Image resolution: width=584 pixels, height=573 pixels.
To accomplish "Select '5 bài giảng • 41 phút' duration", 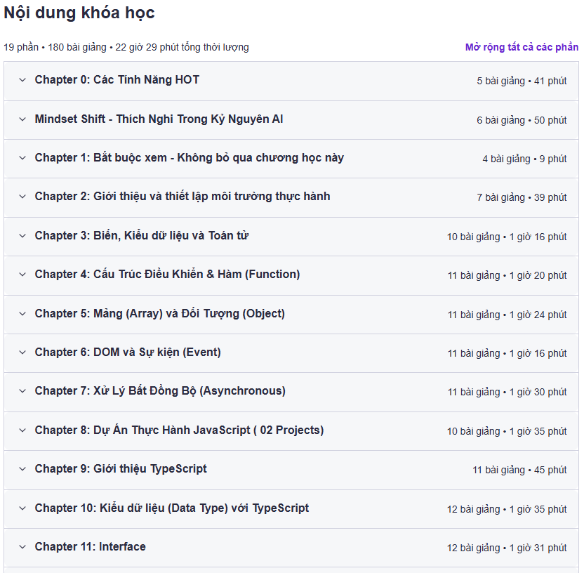I will click(522, 81).
